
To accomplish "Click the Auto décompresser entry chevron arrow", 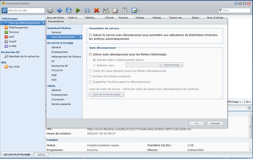I will click(81, 37).
